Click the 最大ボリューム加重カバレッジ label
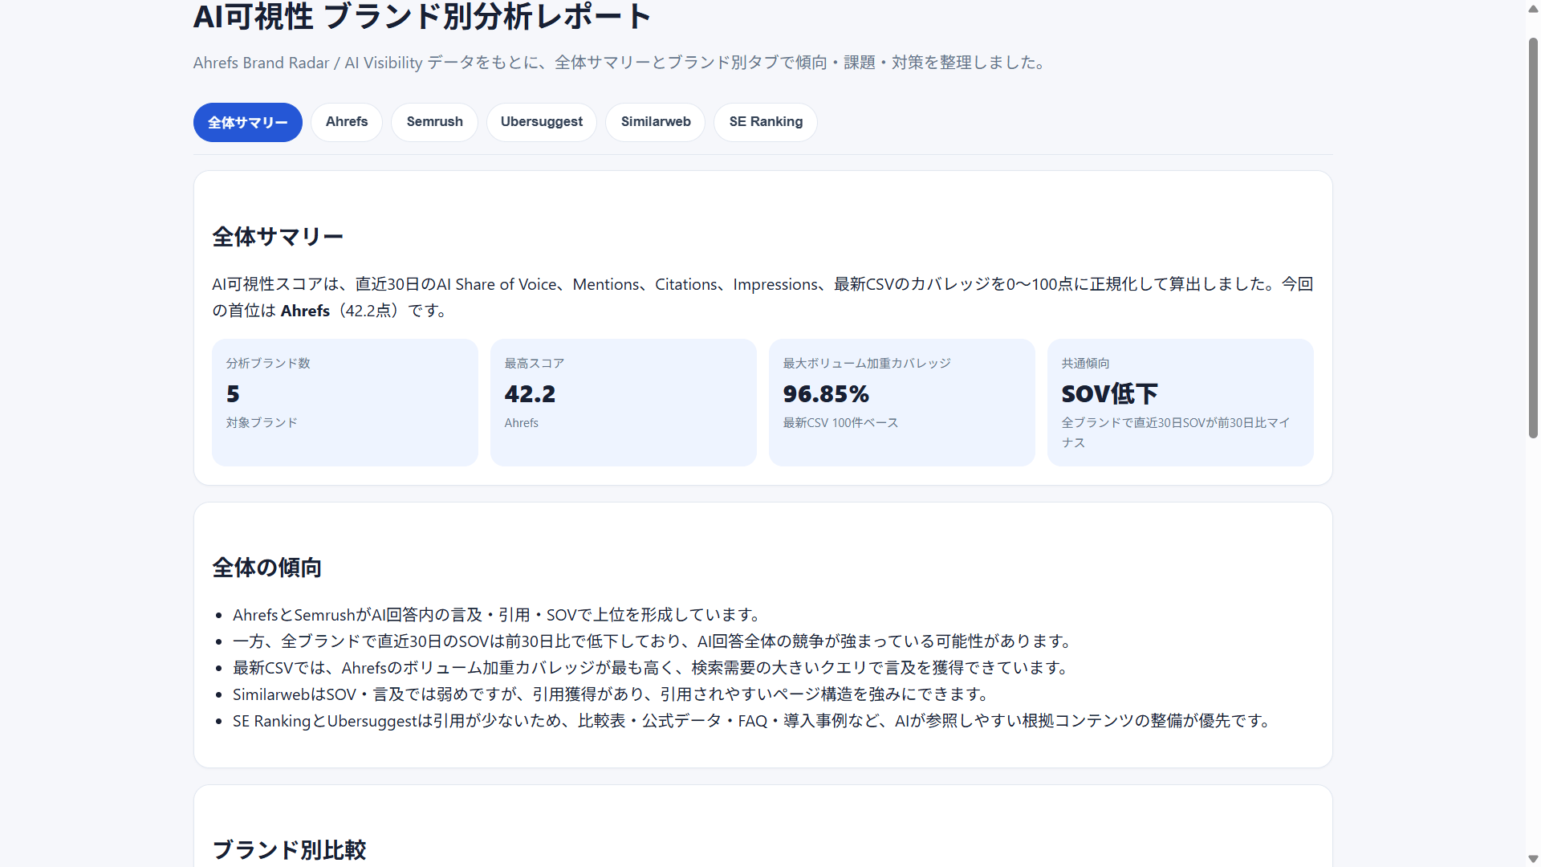Image resolution: width=1541 pixels, height=867 pixels. point(867,364)
